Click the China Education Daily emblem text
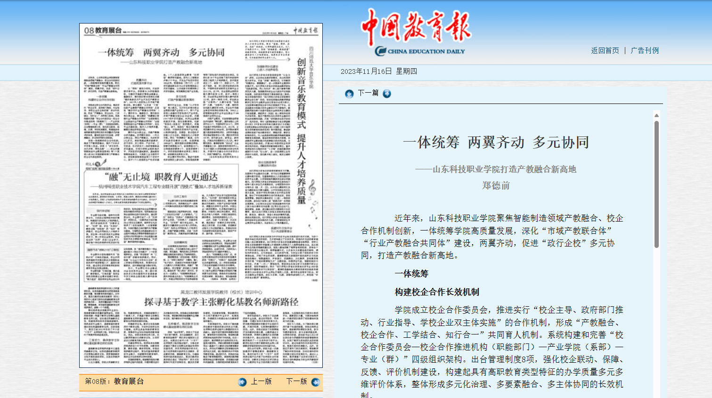 point(420,51)
